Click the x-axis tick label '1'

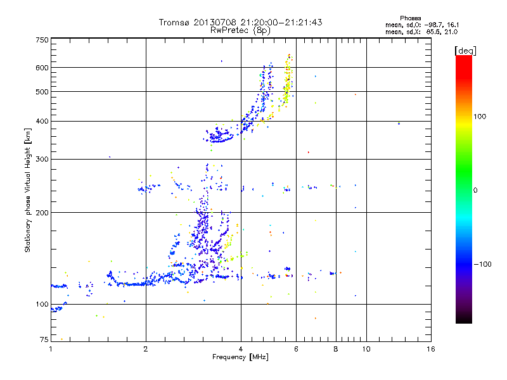(51, 349)
